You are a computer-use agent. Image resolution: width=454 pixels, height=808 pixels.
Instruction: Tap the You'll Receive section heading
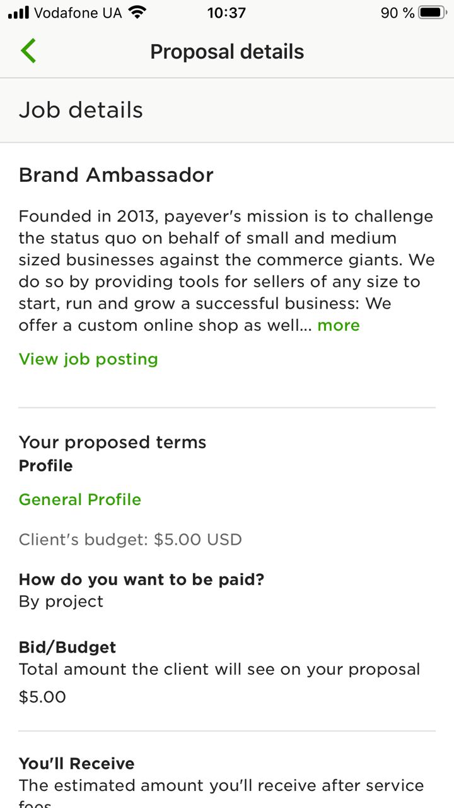[77, 764]
